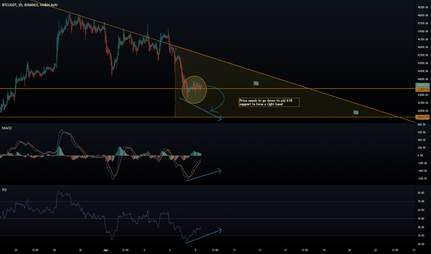The width and height of the screenshot is (431, 254).
Task: Click the orange price tag below the blue tag
Action: pos(422,89)
